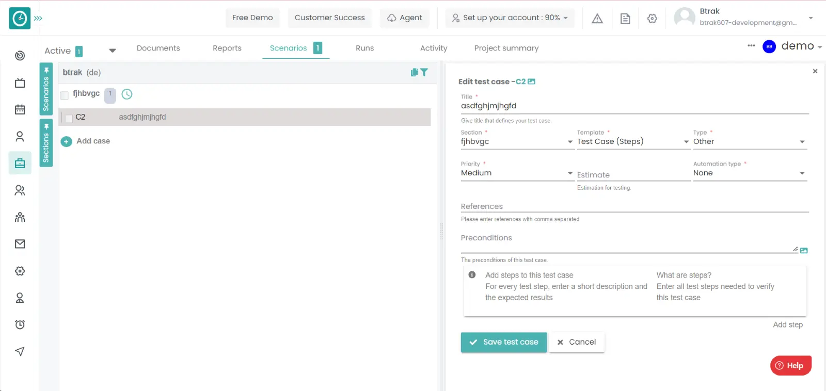Click the settings gear icon in top bar
Image resolution: width=826 pixels, height=391 pixels.
coord(652,19)
